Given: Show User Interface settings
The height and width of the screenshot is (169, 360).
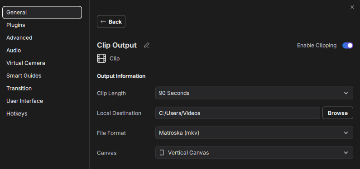Looking at the screenshot, I should coord(24,101).
